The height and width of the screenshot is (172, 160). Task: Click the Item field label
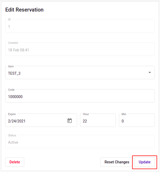pyautogui.click(x=11, y=66)
